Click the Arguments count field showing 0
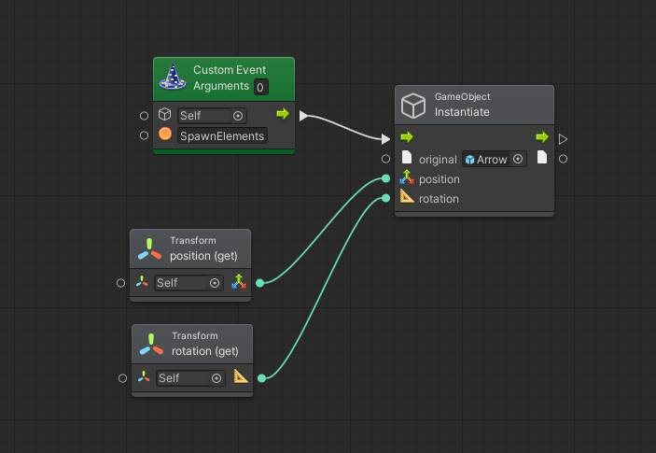 (x=260, y=87)
